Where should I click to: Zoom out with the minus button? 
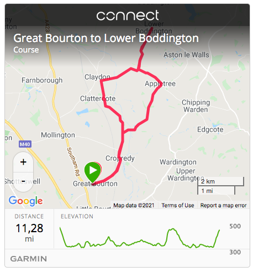click(x=23, y=182)
